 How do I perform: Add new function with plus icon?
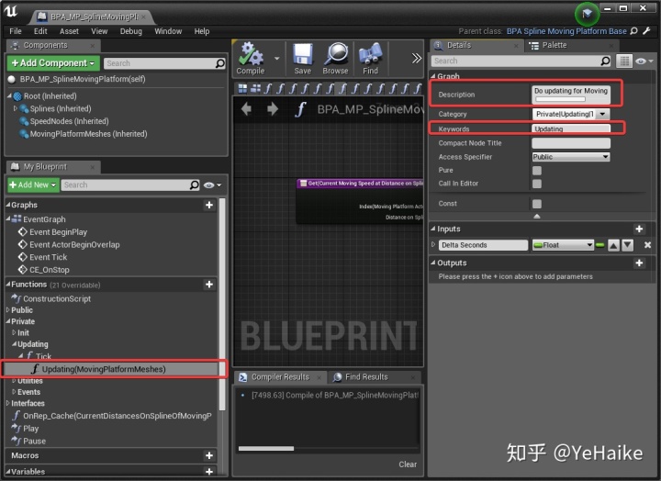coord(209,285)
